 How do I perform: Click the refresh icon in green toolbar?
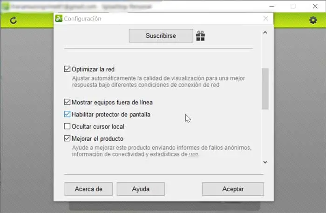pyautogui.click(x=14, y=21)
